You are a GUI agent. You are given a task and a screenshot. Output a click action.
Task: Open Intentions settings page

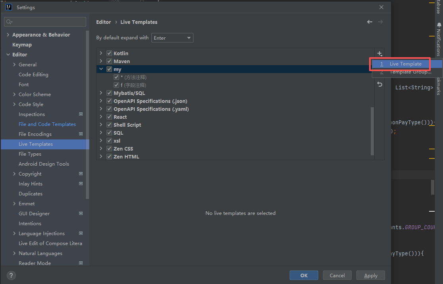tap(30, 224)
